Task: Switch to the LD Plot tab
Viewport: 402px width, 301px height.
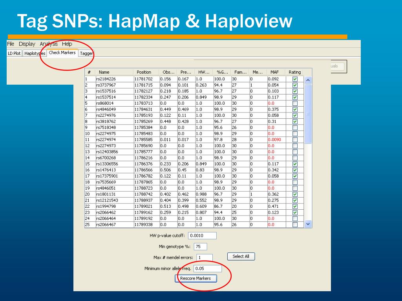Action: [14, 53]
